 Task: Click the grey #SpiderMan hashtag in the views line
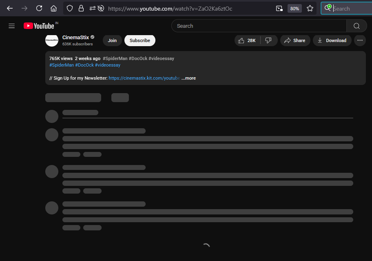pyautogui.click(x=115, y=58)
